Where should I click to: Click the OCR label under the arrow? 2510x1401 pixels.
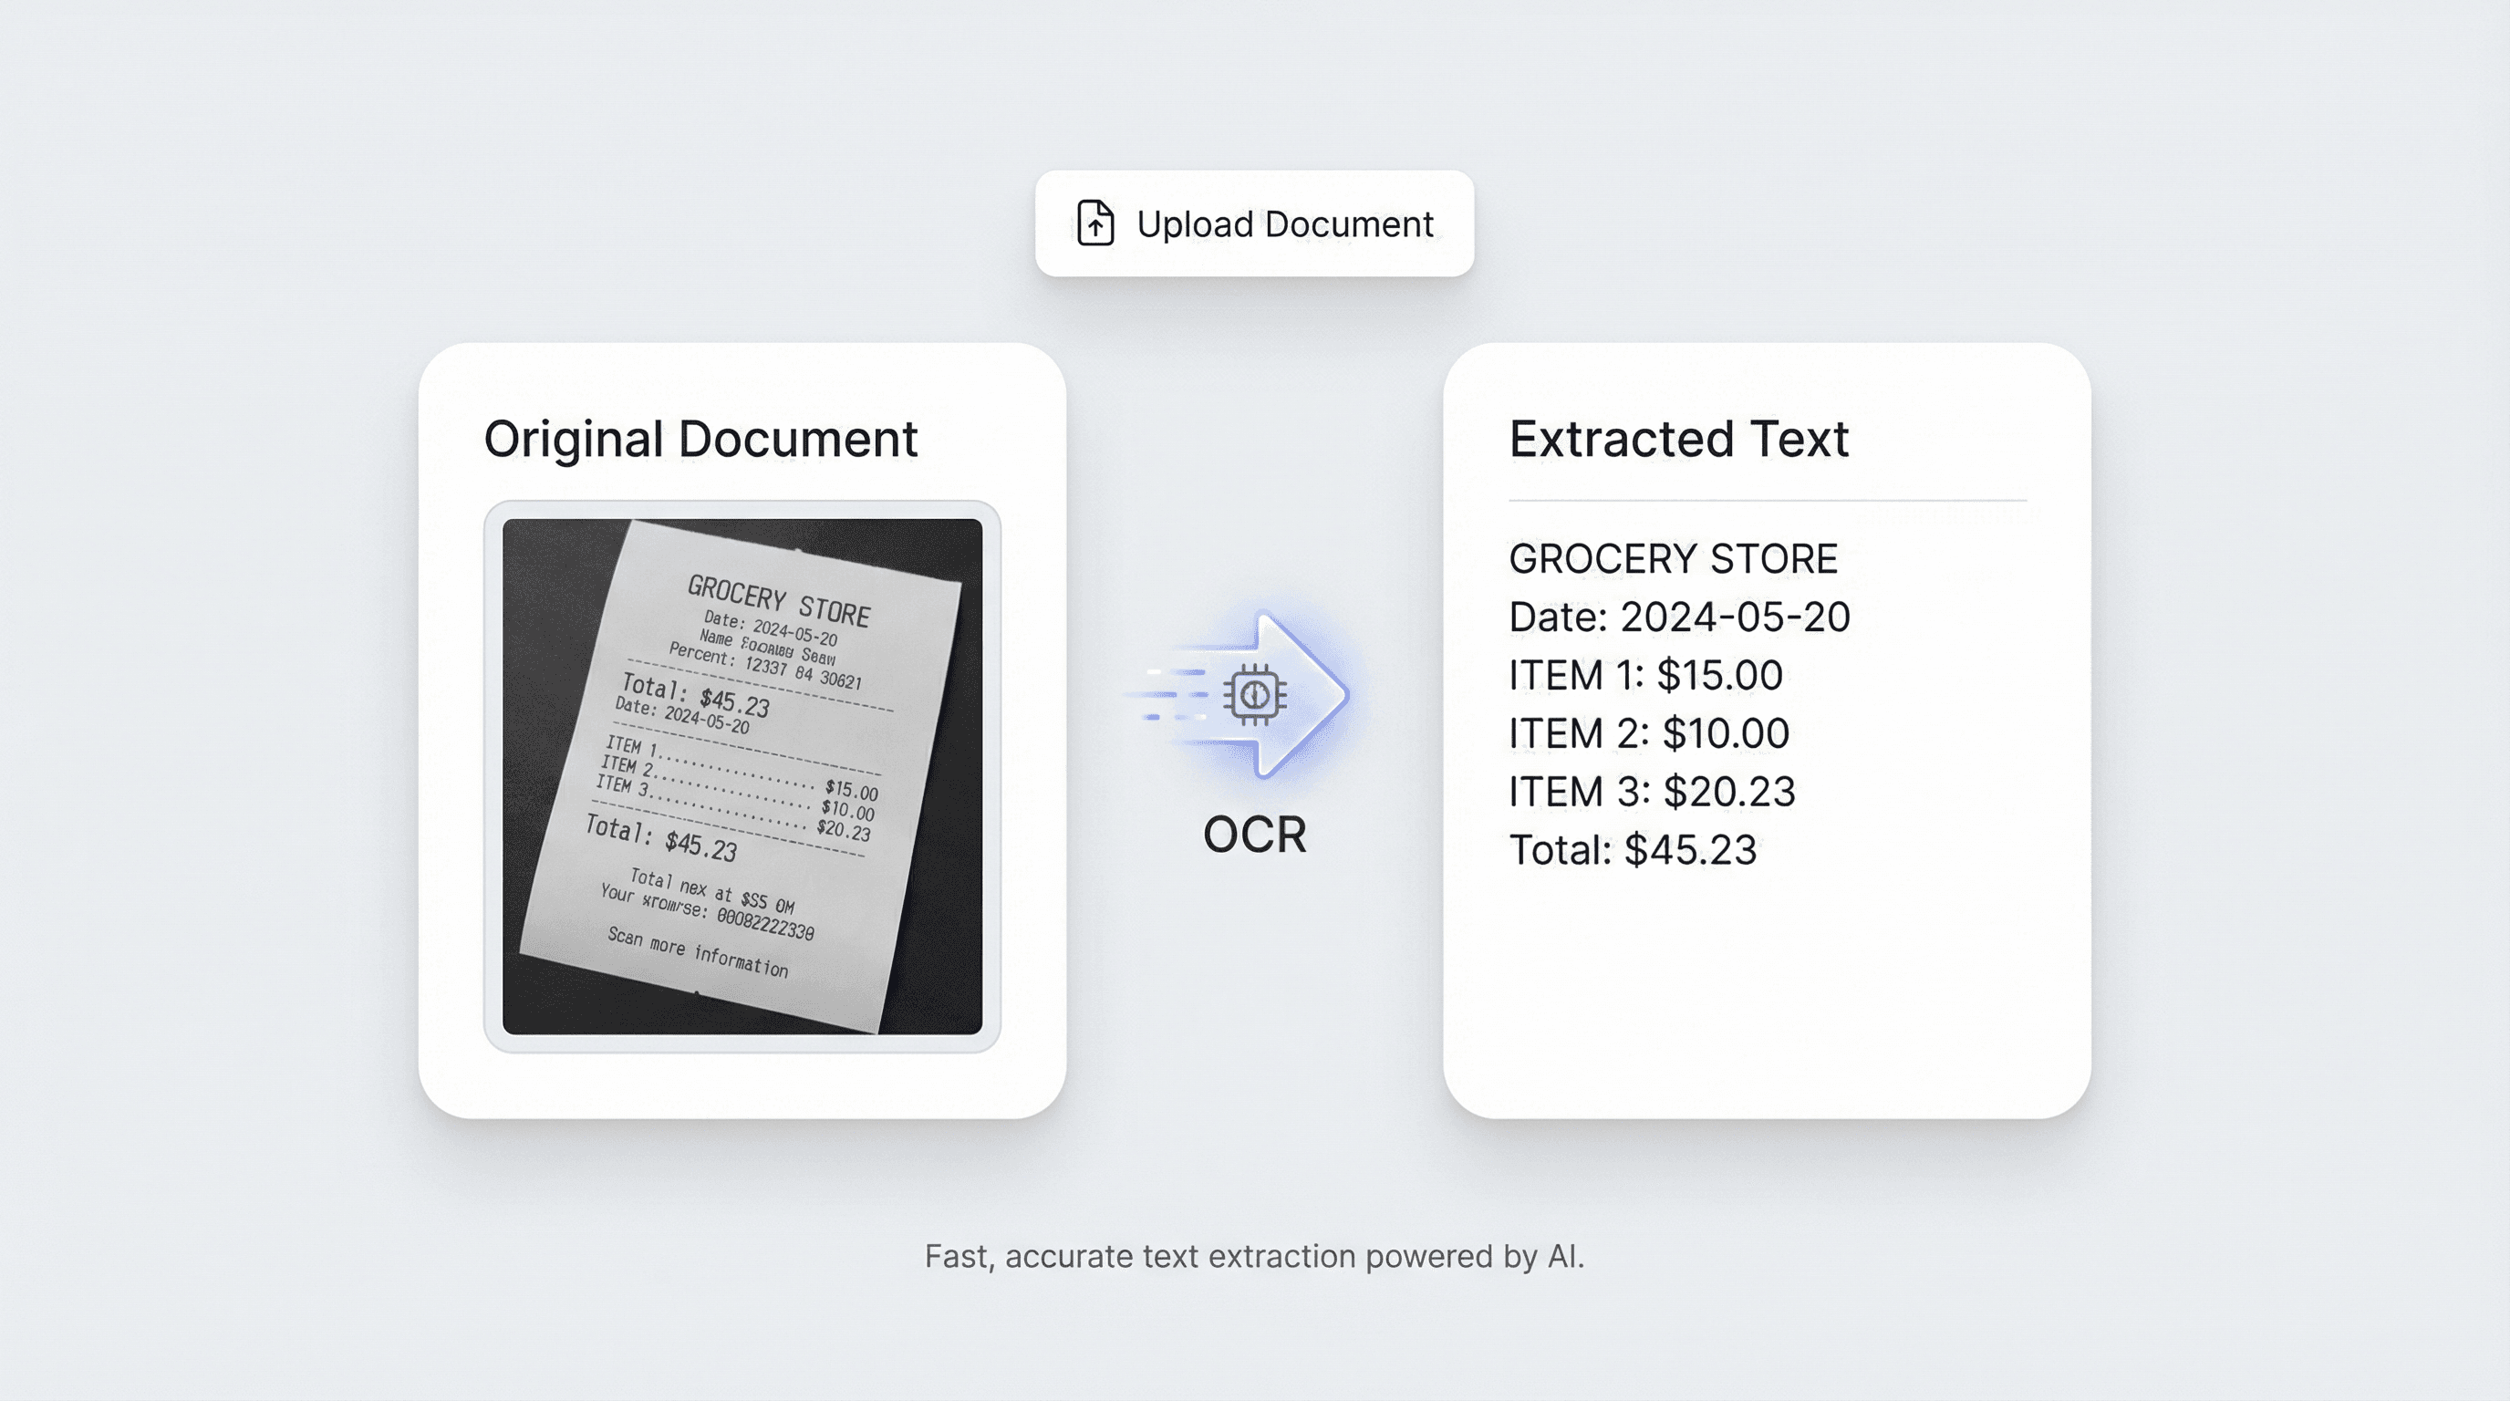(x=1254, y=835)
